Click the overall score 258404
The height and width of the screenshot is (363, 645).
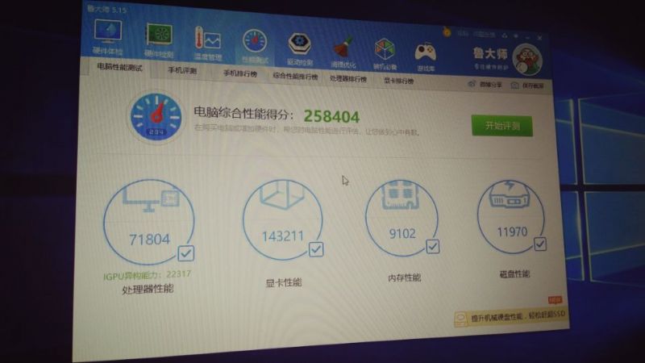331,117
